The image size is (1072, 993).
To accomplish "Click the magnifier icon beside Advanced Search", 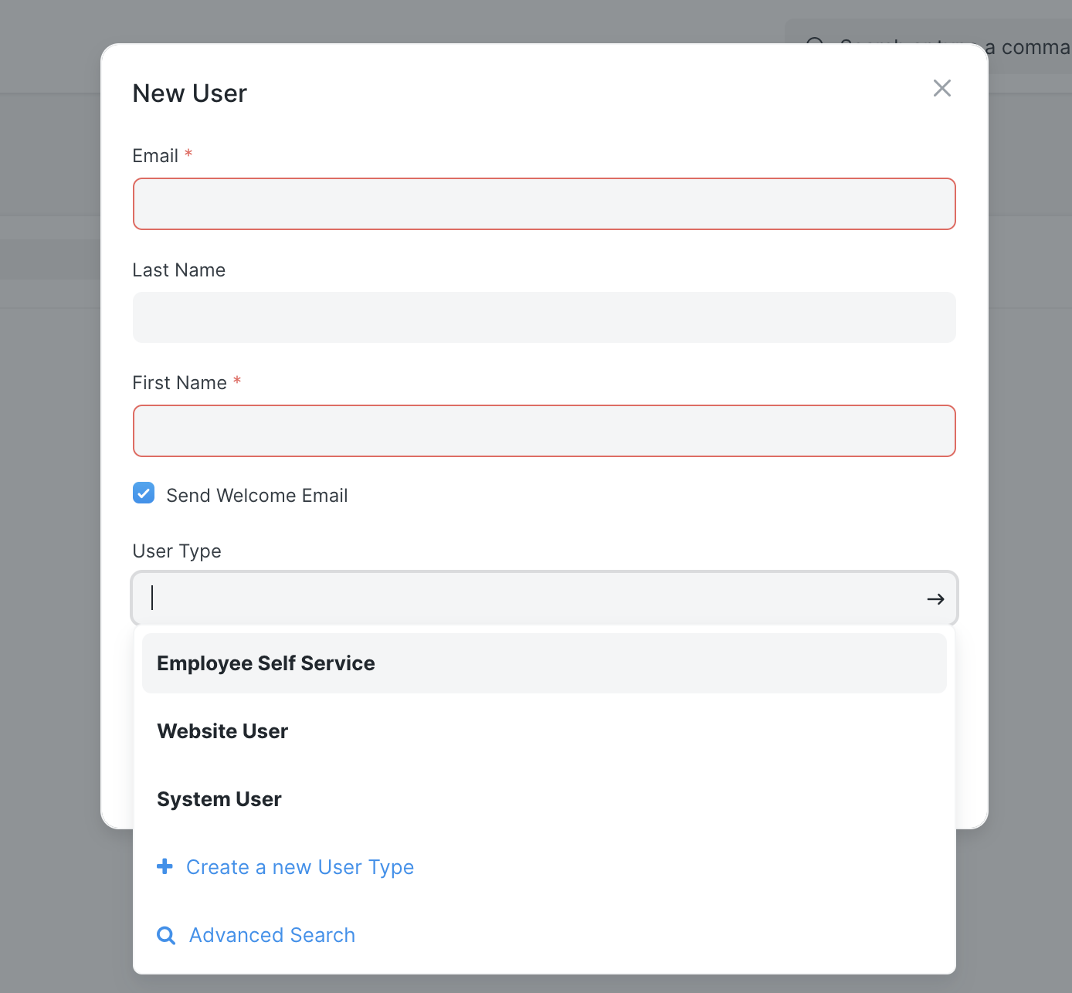I will click(165, 935).
